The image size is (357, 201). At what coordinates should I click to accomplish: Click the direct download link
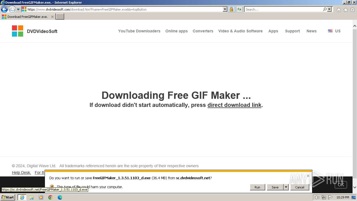234,105
